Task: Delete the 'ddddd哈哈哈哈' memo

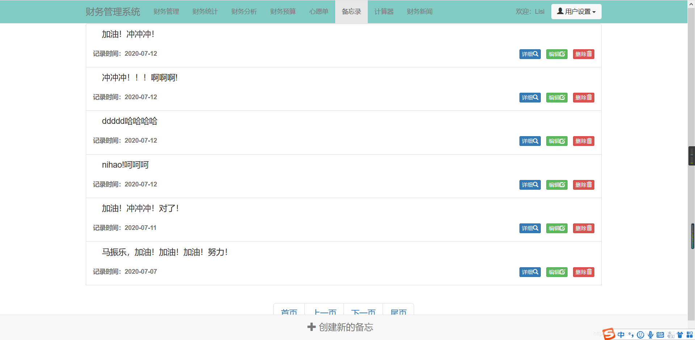Action: coord(584,141)
